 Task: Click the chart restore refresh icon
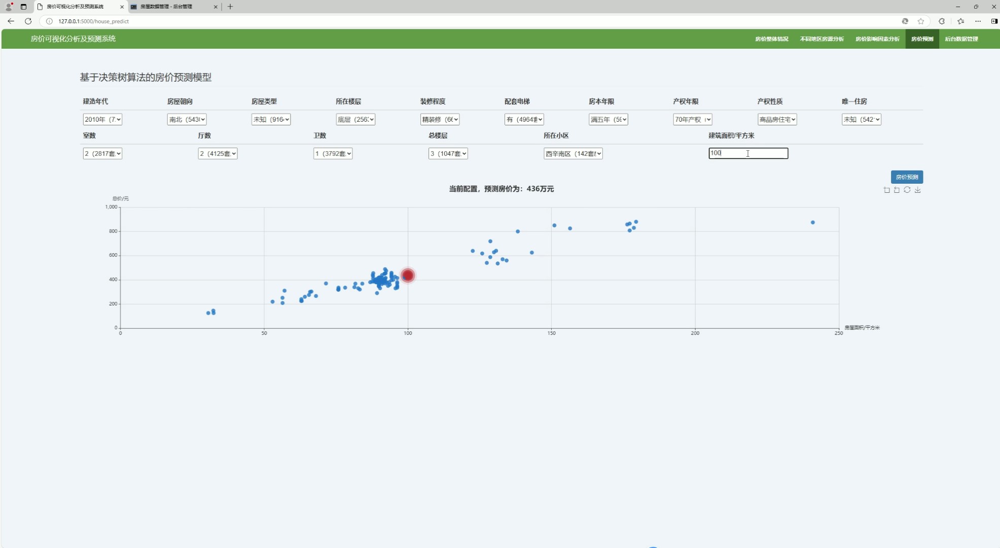(x=907, y=190)
